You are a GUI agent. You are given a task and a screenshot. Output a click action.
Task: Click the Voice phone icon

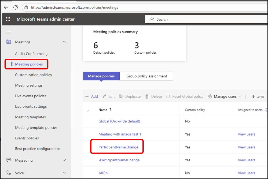click(x=9, y=173)
